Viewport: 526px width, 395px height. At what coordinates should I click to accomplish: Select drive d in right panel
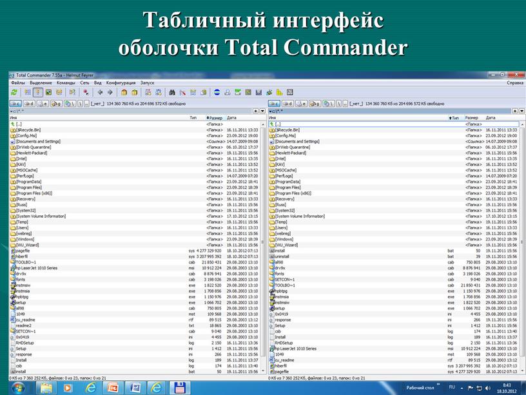click(x=287, y=104)
